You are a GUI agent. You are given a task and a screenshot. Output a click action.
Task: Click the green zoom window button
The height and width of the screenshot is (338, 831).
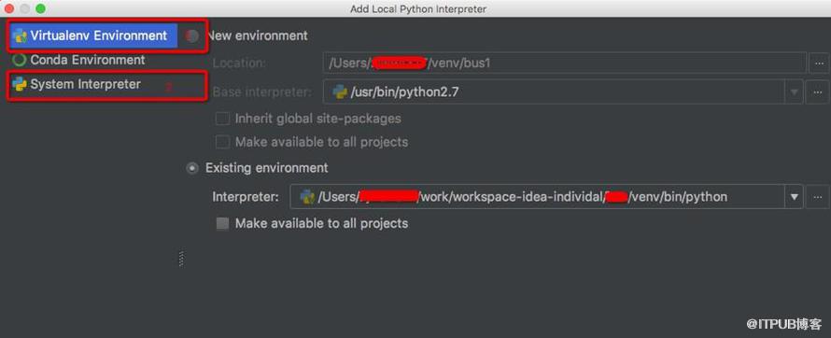[x=41, y=8]
